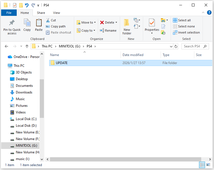
Task: Click Invert selection in ribbon
Action: [x=186, y=32]
